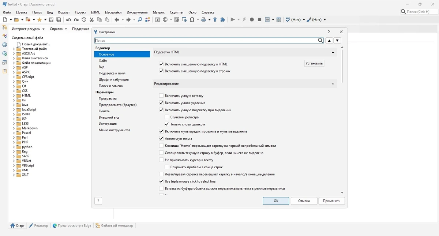
Task: Click the Cut scissors icon
Action: [91, 20]
